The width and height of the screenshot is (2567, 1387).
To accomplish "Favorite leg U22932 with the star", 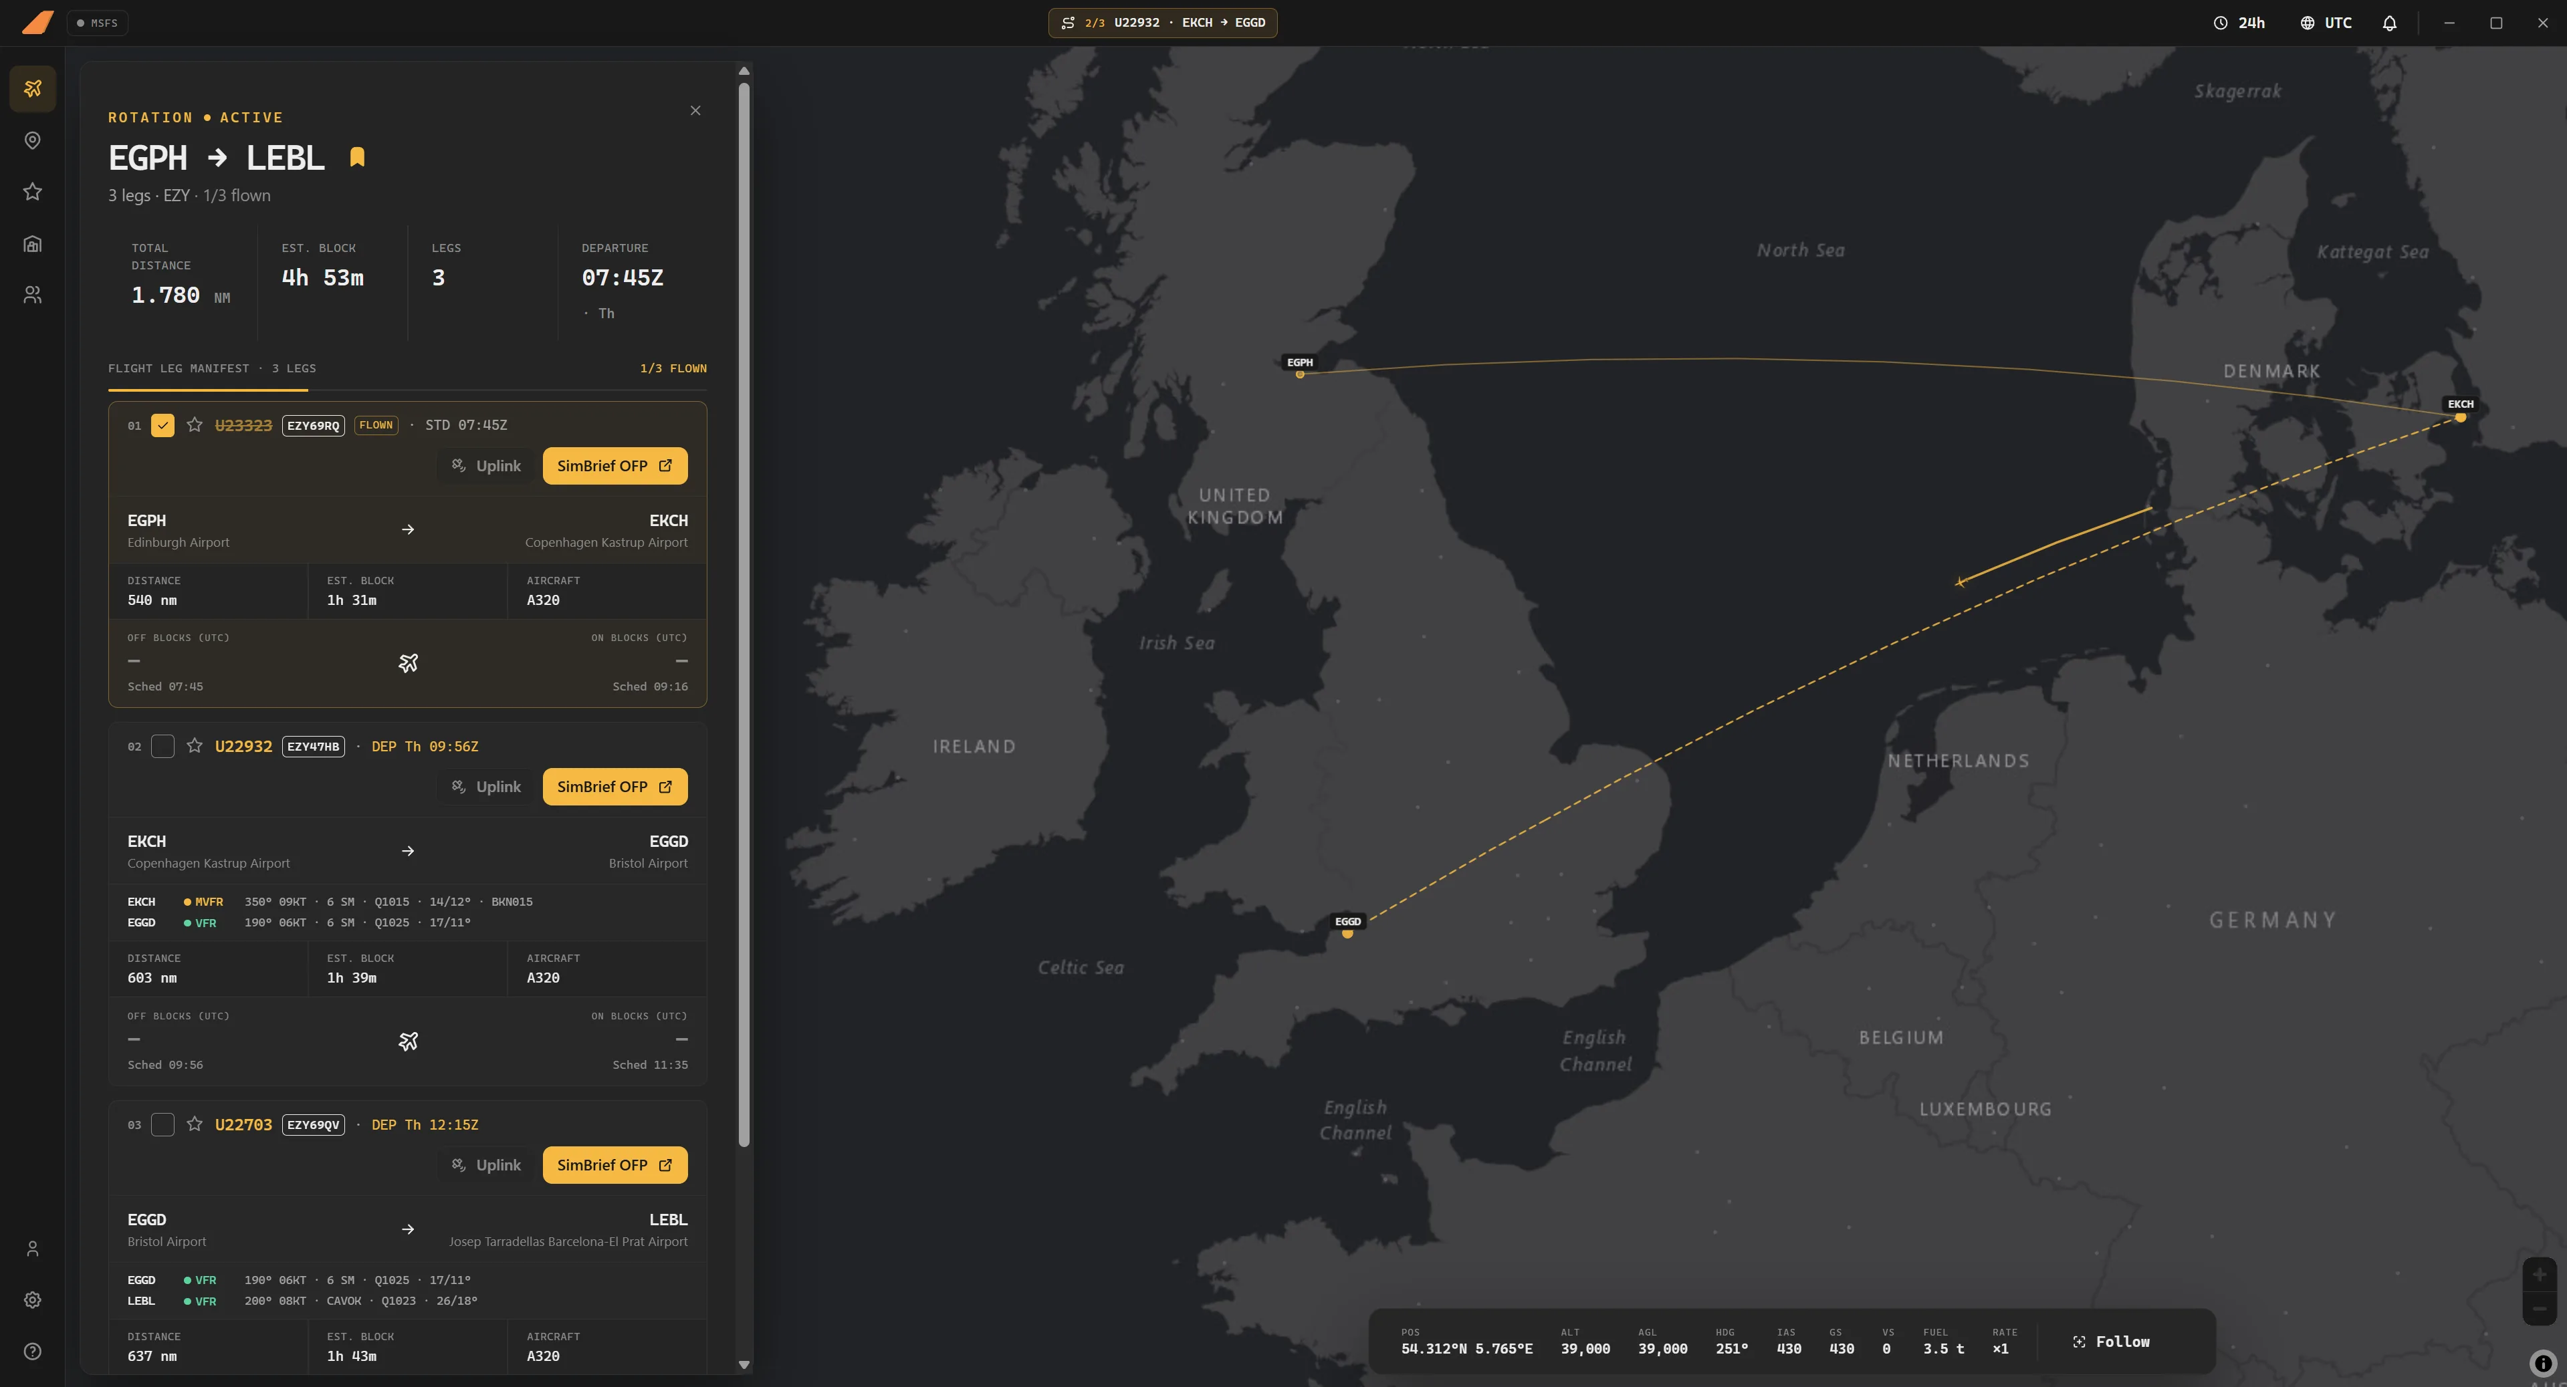I will [195, 747].
